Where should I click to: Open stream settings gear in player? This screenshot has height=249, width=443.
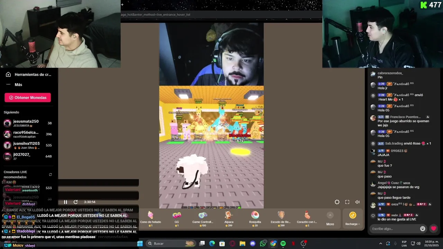pos(337,202)
